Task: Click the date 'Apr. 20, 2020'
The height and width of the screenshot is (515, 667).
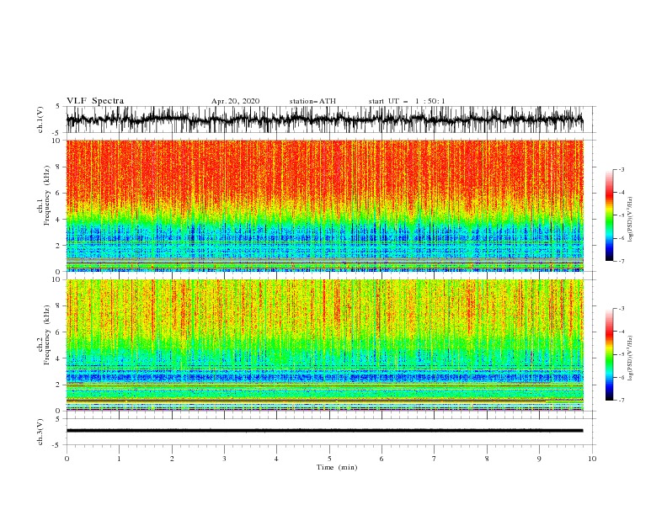Action: (x=235, y=101)
